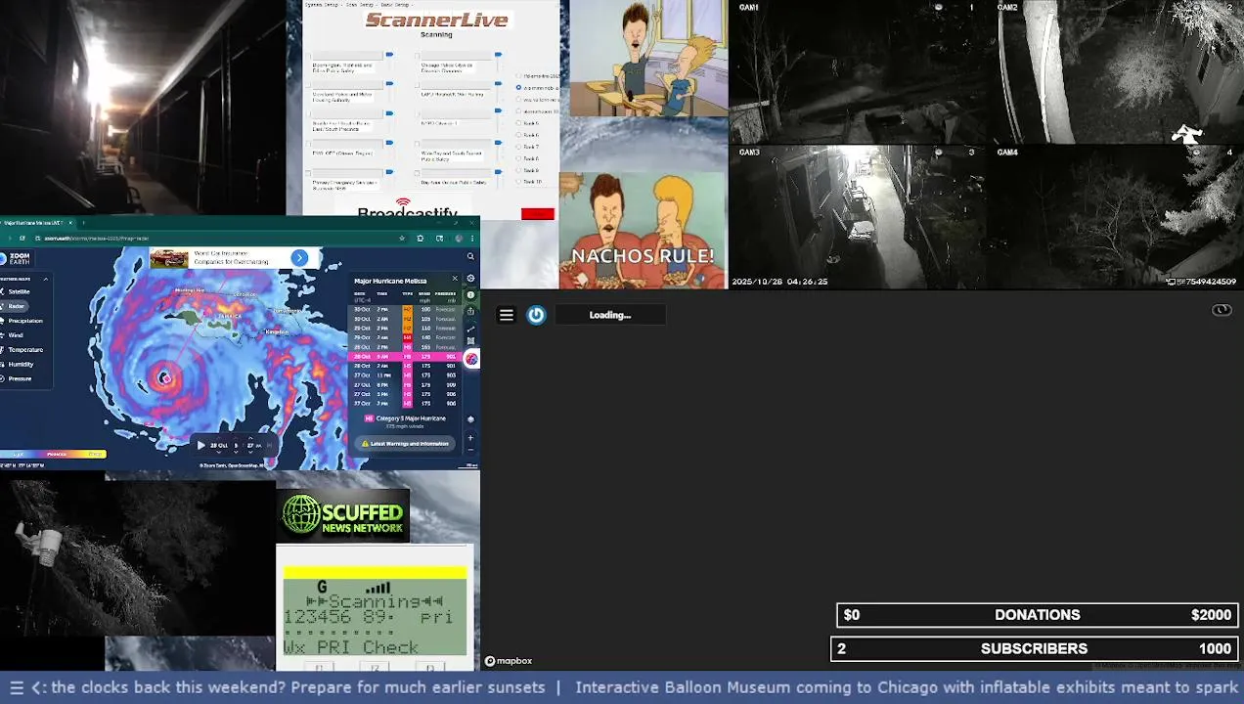Reload the Zoom Earth page
The width and height of the screenshot is (1244, 704).
click(x=22, y=239)
